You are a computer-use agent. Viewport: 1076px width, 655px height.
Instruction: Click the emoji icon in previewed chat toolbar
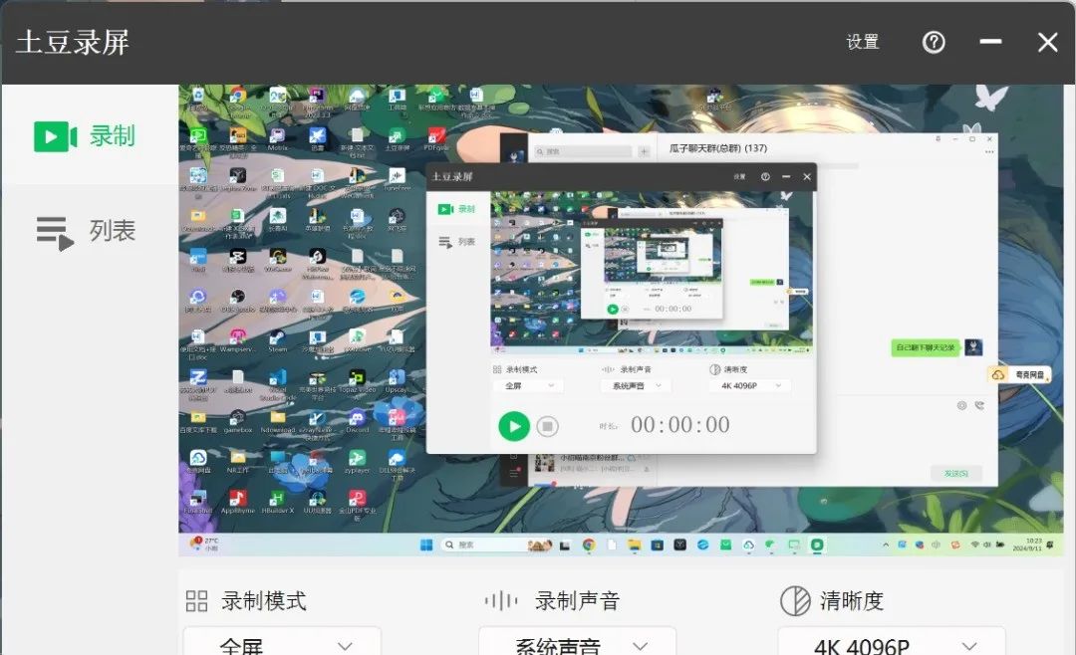coord(962,405)
